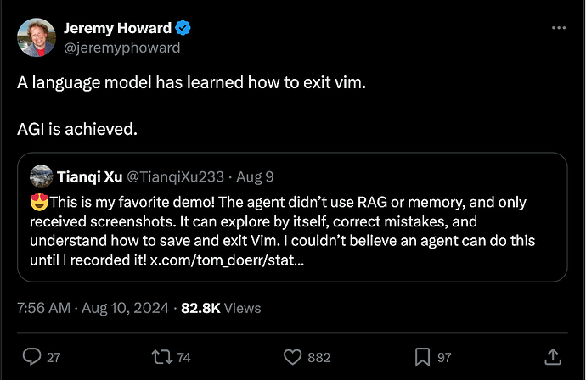Image resolution: width=586 pixels, height=380 pixels.
Task: Click the @TianqiXu233 handle
Action: click(175, 176)
